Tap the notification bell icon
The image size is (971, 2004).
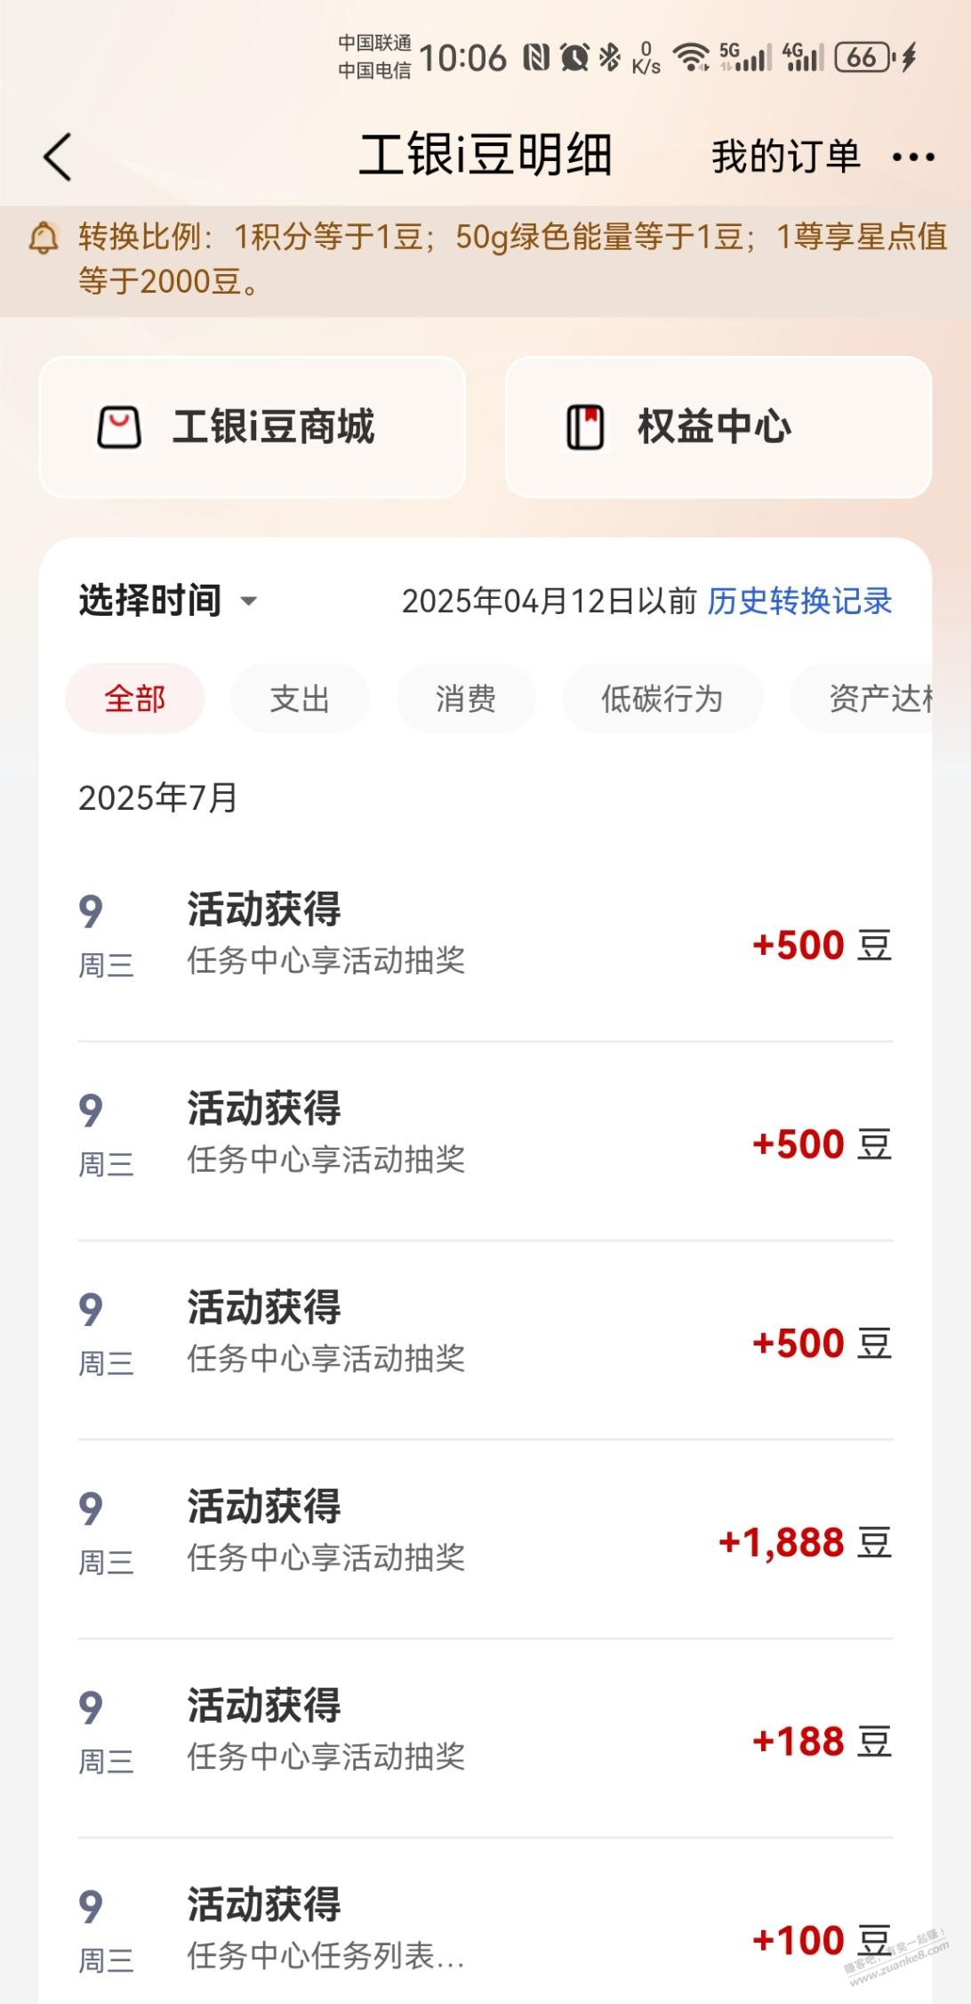pyautogui.click(x=44, y=238)
